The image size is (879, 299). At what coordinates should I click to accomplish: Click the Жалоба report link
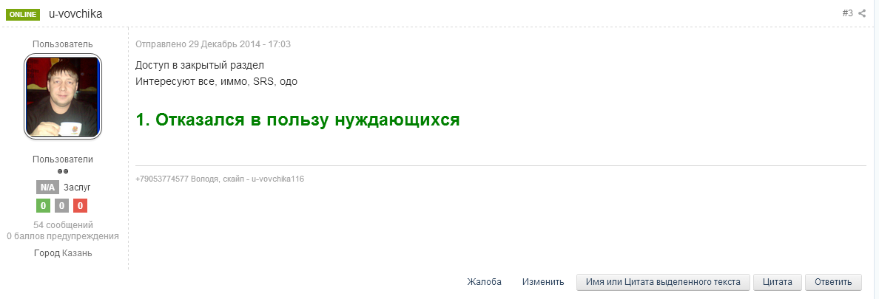485,282
